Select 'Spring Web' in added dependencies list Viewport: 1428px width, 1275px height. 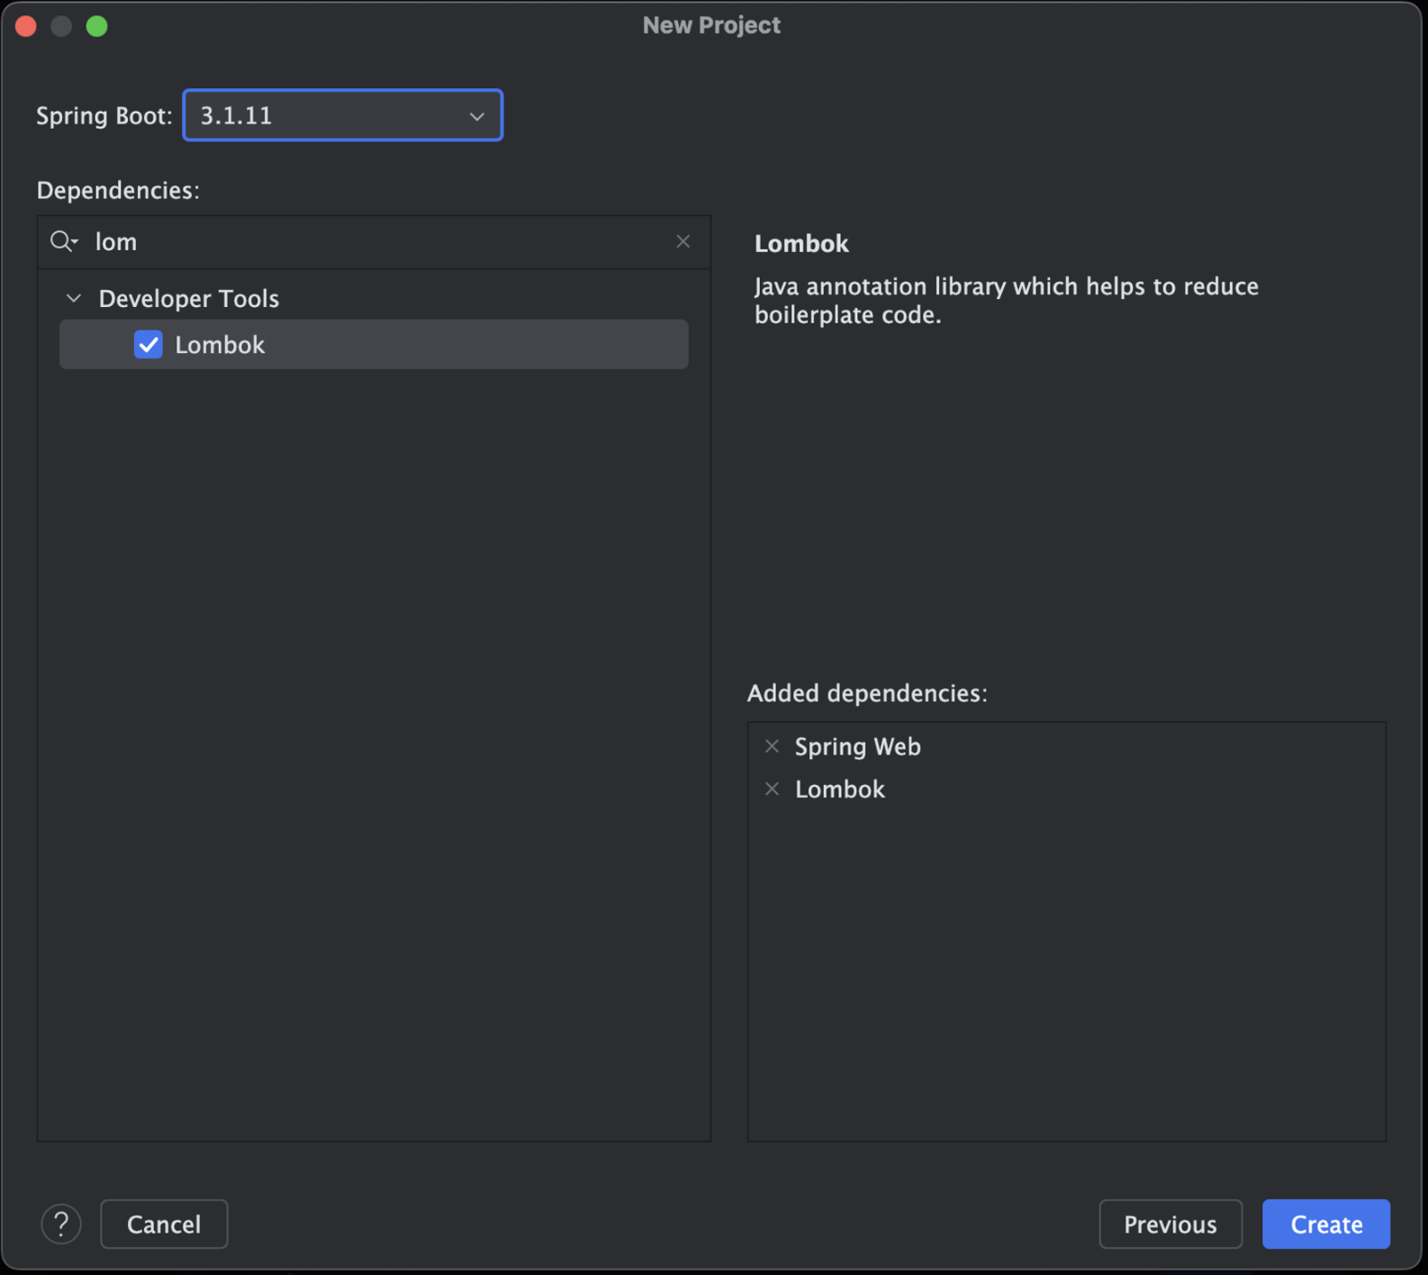(857, 746)
